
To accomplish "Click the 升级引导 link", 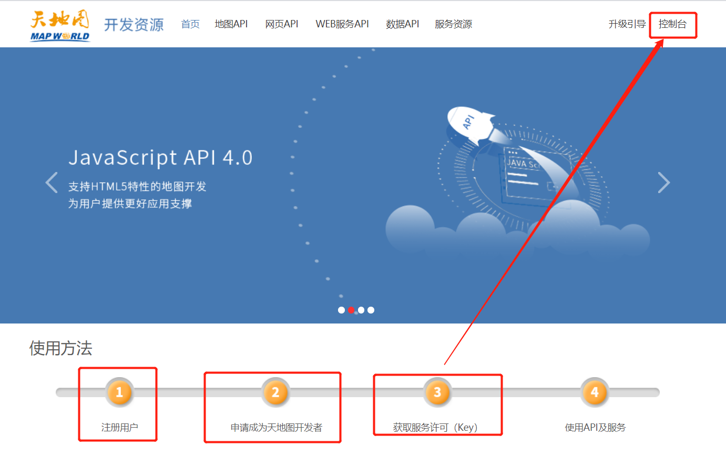I will [x=627, y=24].
